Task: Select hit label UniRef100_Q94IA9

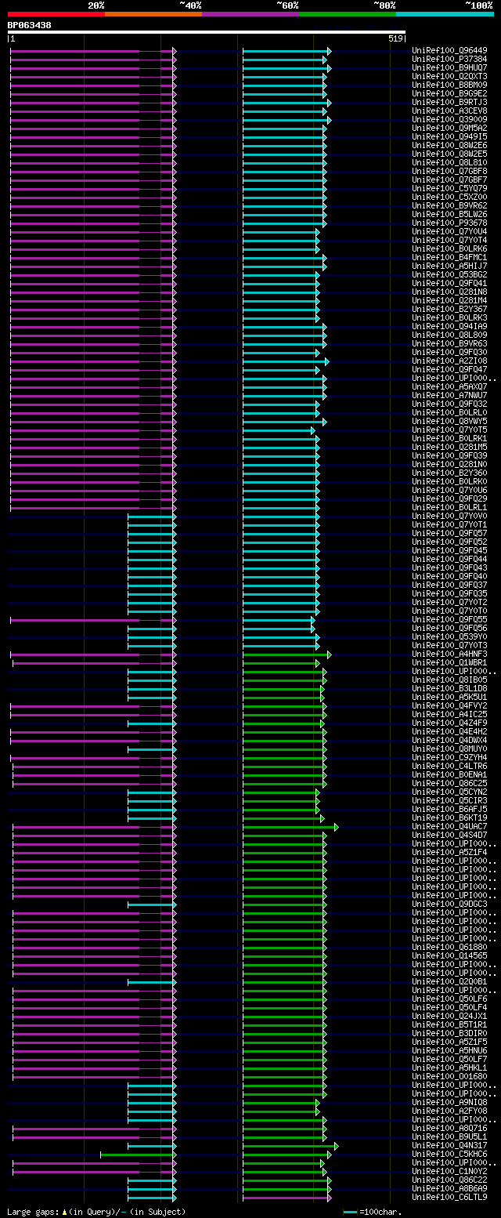Action: 449,327
